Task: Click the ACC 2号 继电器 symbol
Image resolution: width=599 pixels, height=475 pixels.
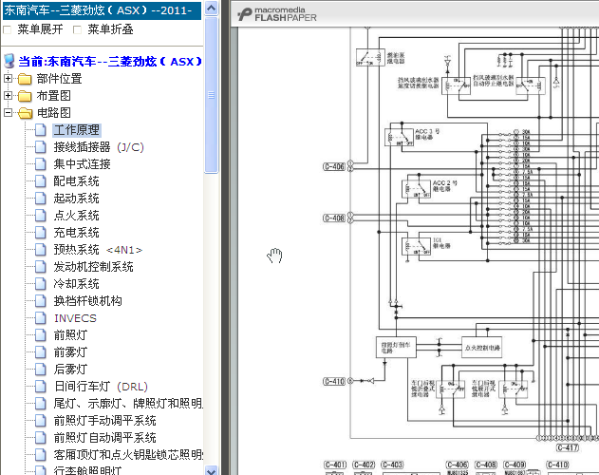Action: tap(417, 189)
